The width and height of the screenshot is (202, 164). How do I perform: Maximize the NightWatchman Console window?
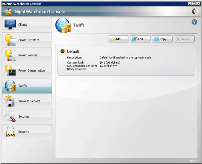(194, 4)
